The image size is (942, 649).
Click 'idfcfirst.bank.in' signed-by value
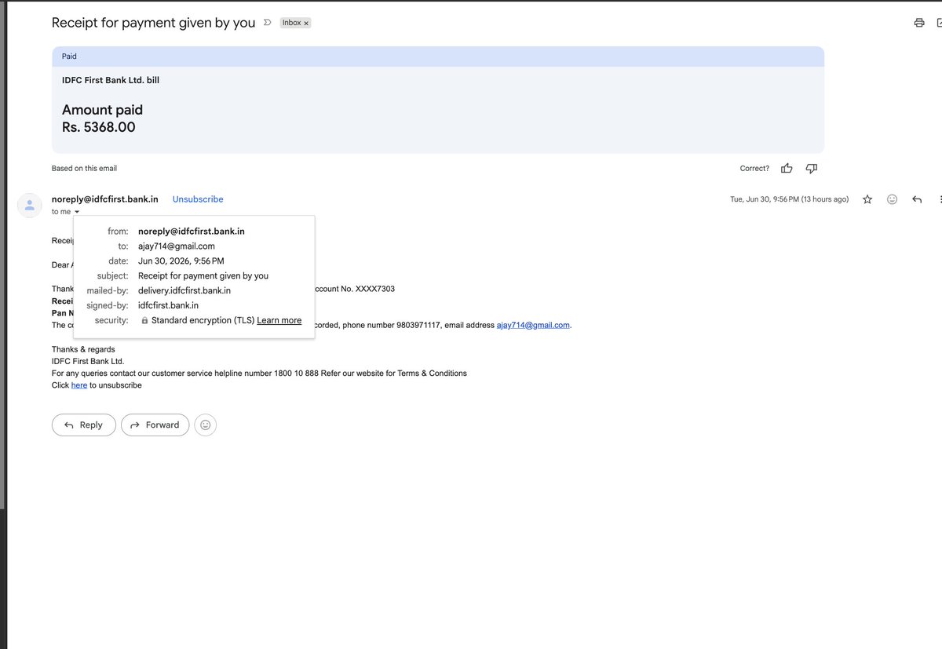168,305
